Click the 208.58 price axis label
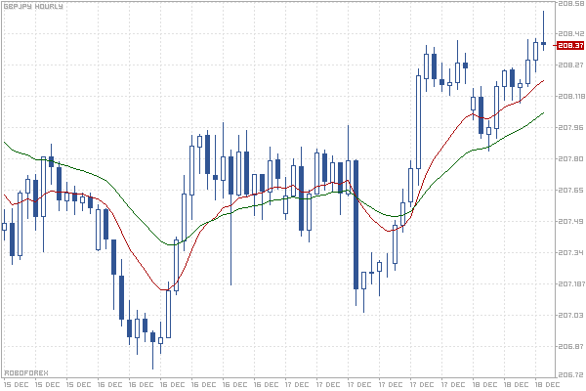 tap(569, 5)
